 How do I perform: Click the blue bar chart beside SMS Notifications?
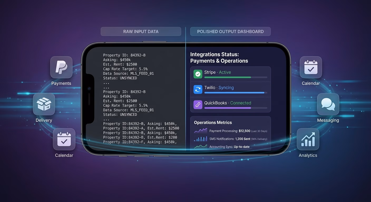(x=201, y=139)
